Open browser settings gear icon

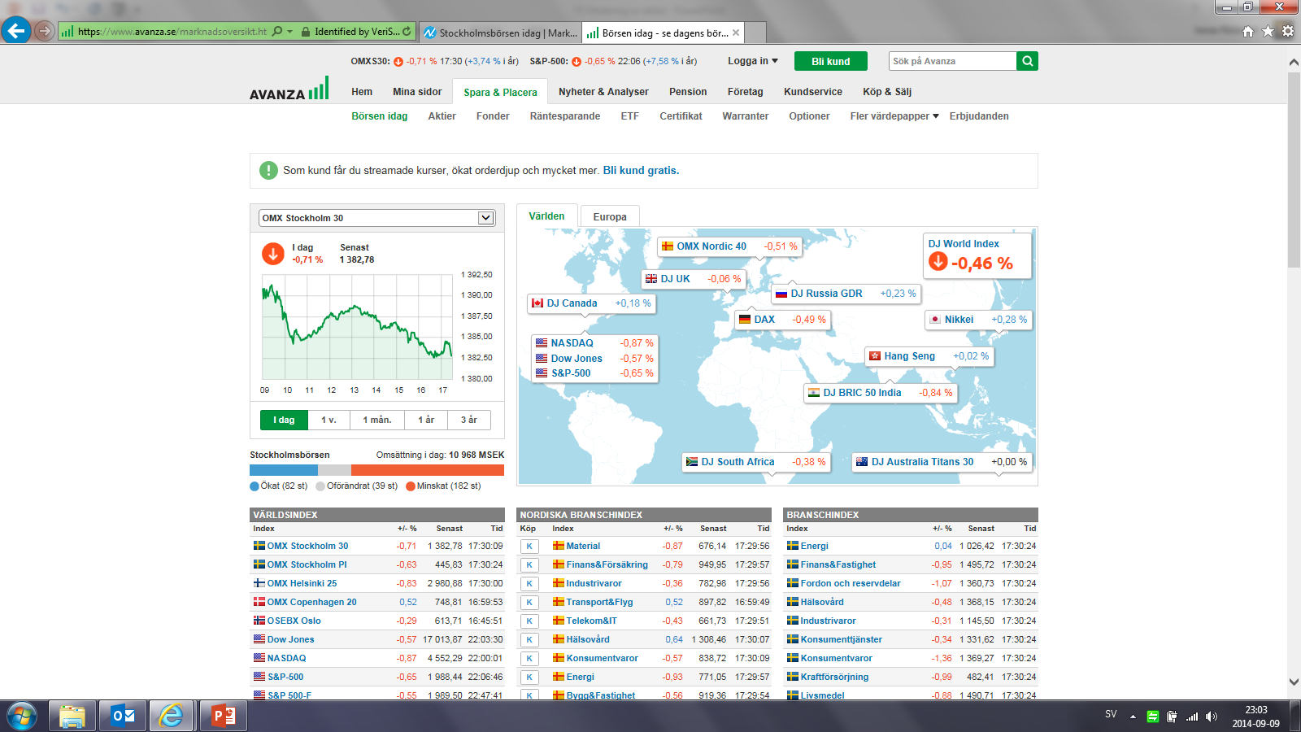tap(1288, 32)
